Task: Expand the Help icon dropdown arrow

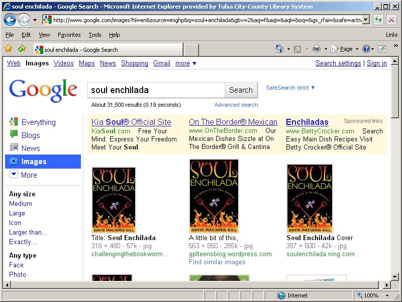Action: pos(372,49)
